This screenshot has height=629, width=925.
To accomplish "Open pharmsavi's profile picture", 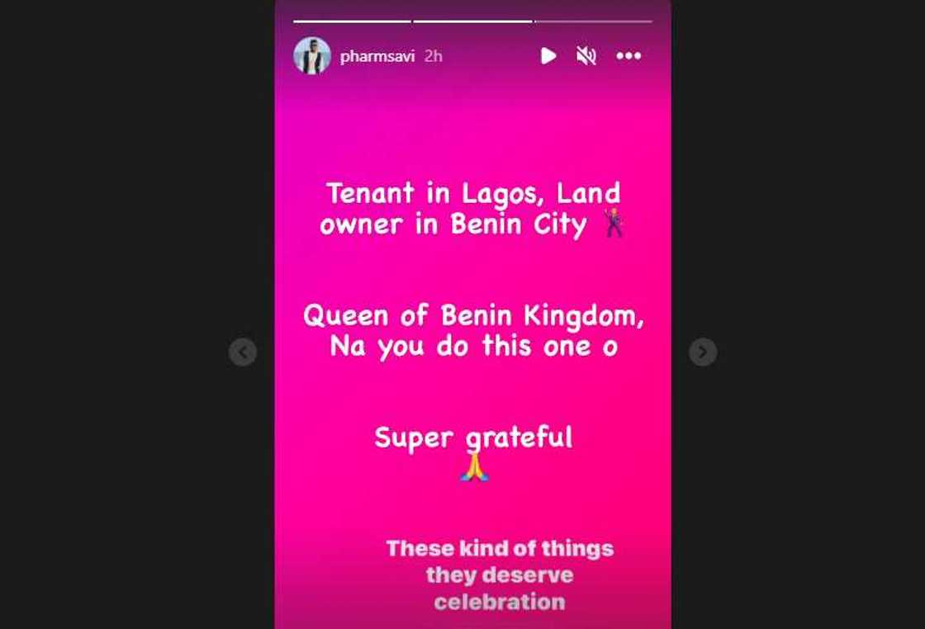I will click(311, 55).
